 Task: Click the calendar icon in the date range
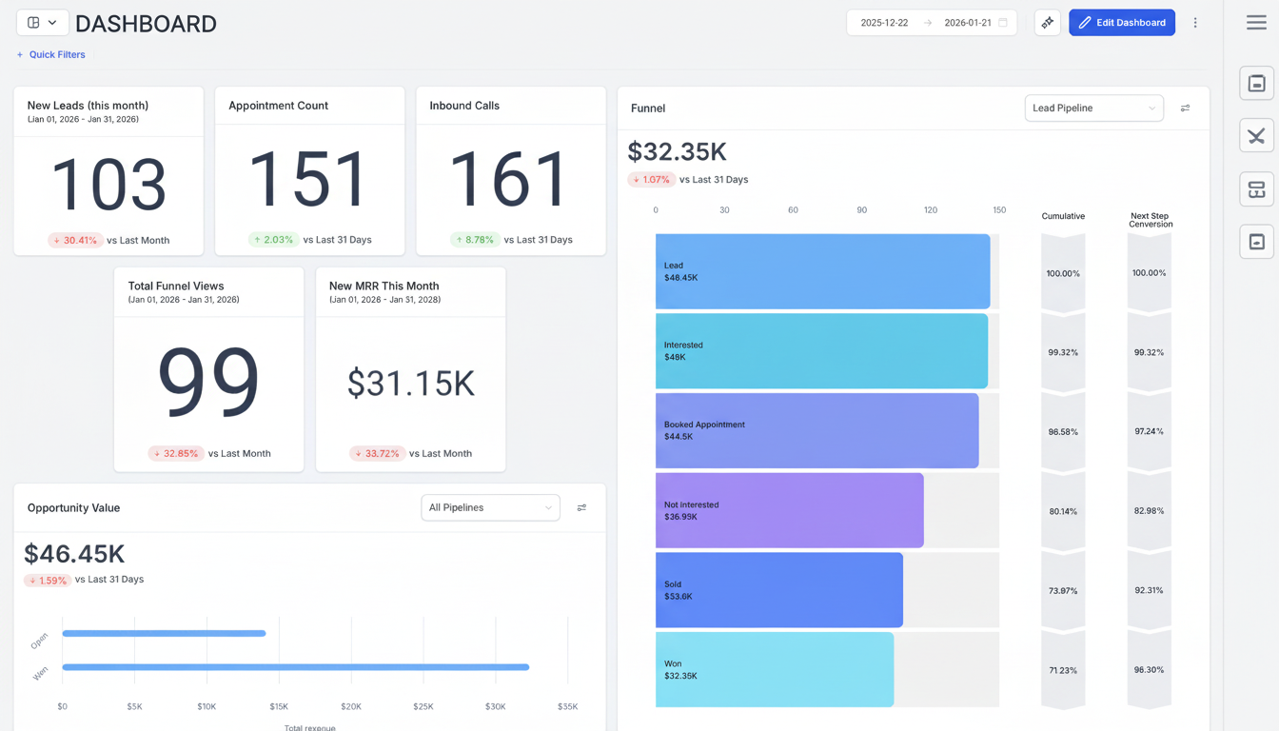point(1003,23)
